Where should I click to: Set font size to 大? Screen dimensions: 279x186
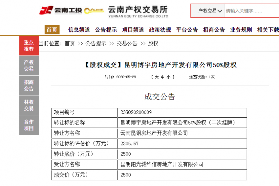click(157, 77)
